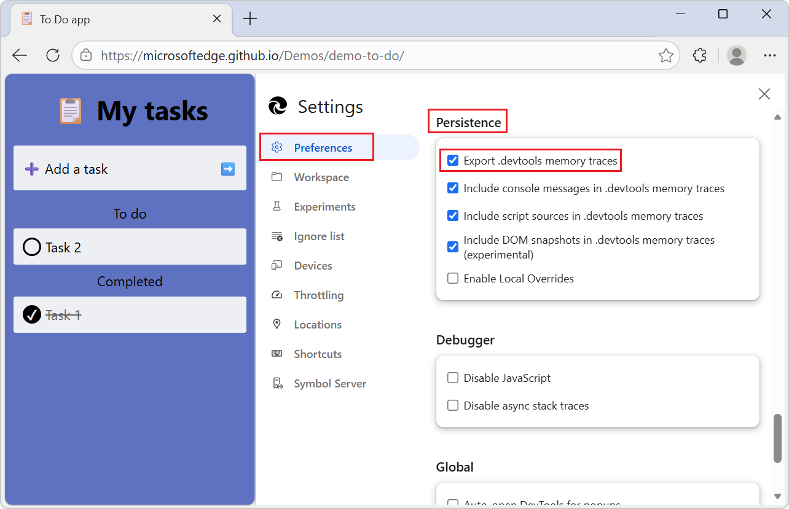The width and height of the screenshot is (789, 509).
Task: Click the Add a task submit arrow
Action: point(227,168)
